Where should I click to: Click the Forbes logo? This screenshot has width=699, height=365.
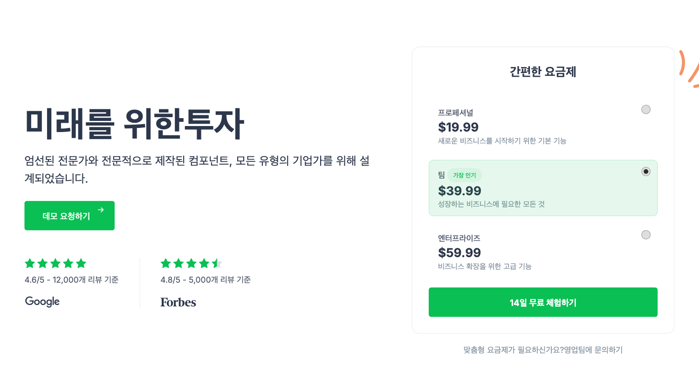point(178,302)
